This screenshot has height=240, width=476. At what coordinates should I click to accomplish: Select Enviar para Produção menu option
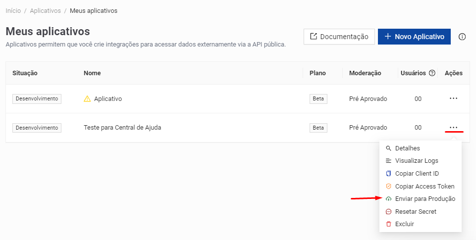425,199
